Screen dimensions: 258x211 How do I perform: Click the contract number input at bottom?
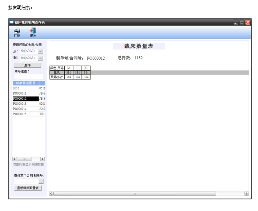pos(26,181)
